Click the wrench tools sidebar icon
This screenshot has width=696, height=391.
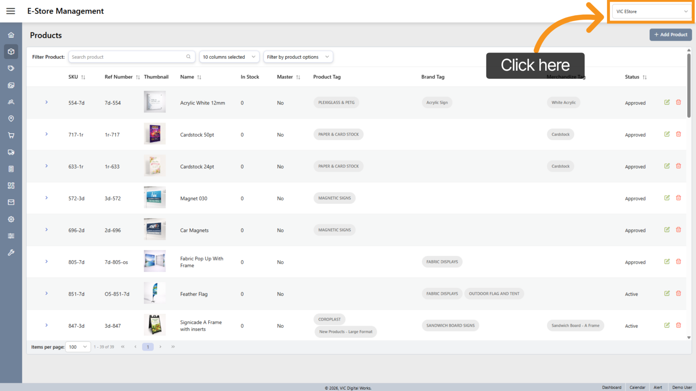point(11,252)
